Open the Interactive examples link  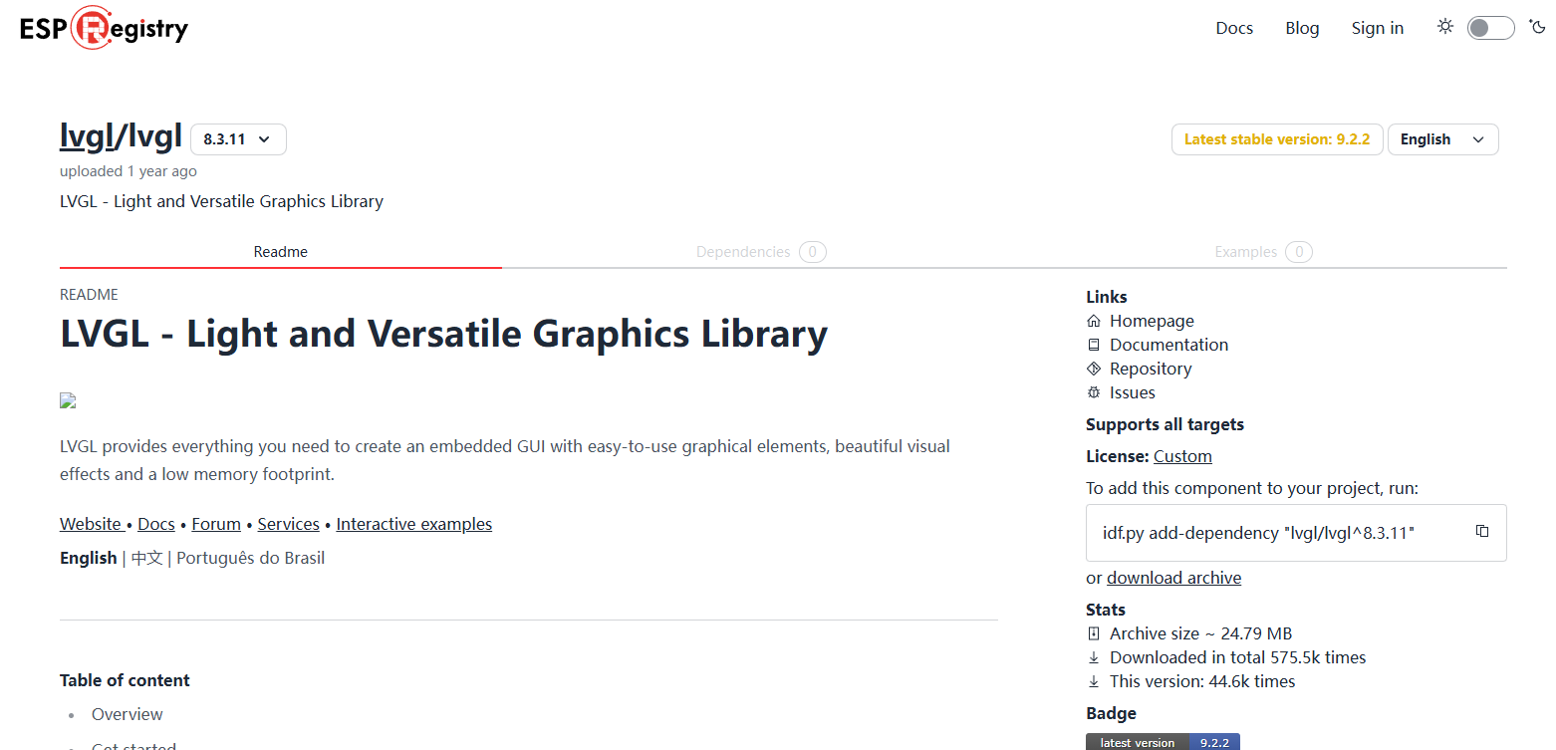[x=414, y=524]
